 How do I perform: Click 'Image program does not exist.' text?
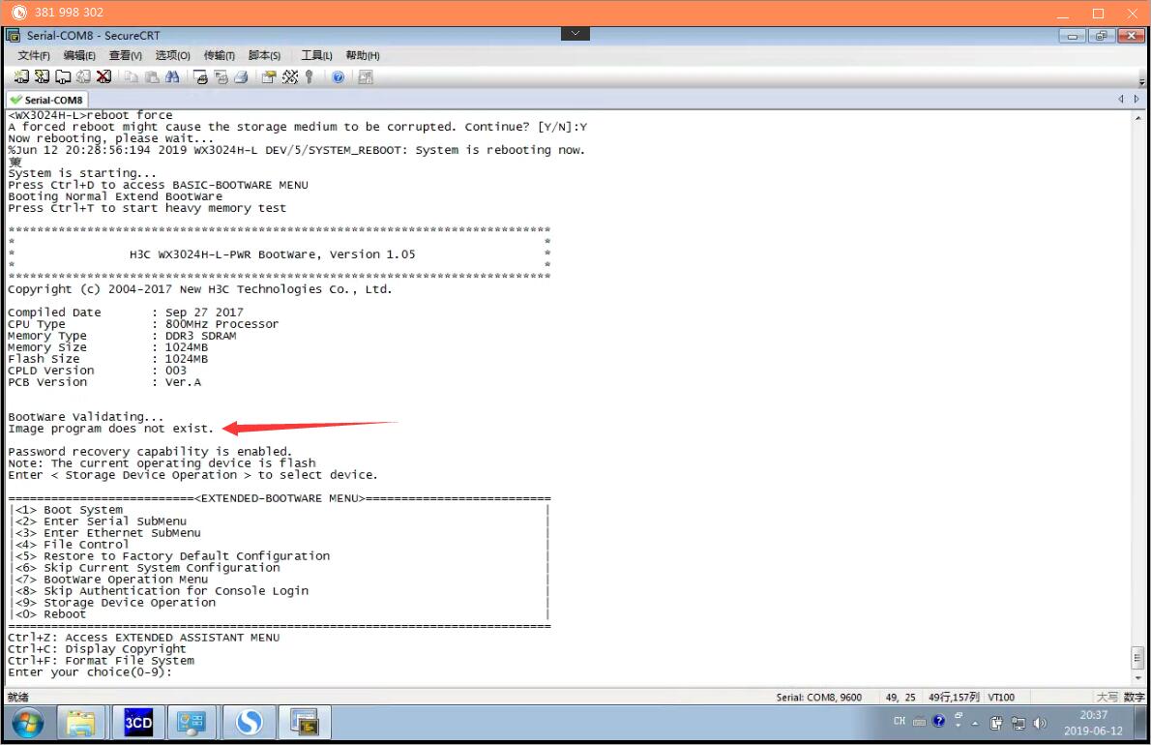pyautogui.click(x=111, y=429)
